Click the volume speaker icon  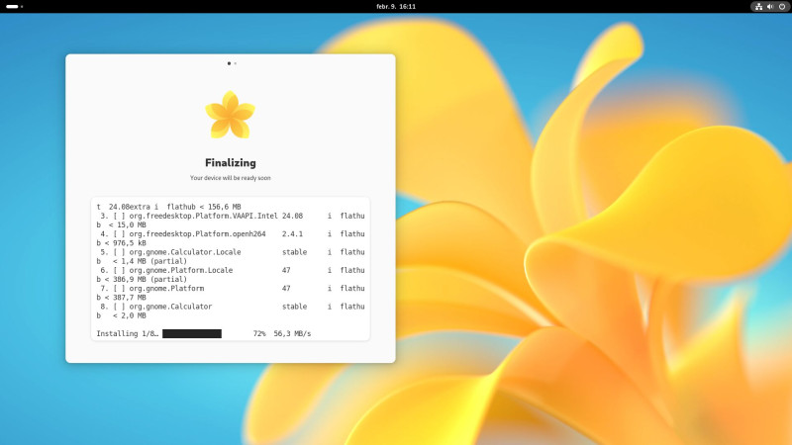coord(770,7)
